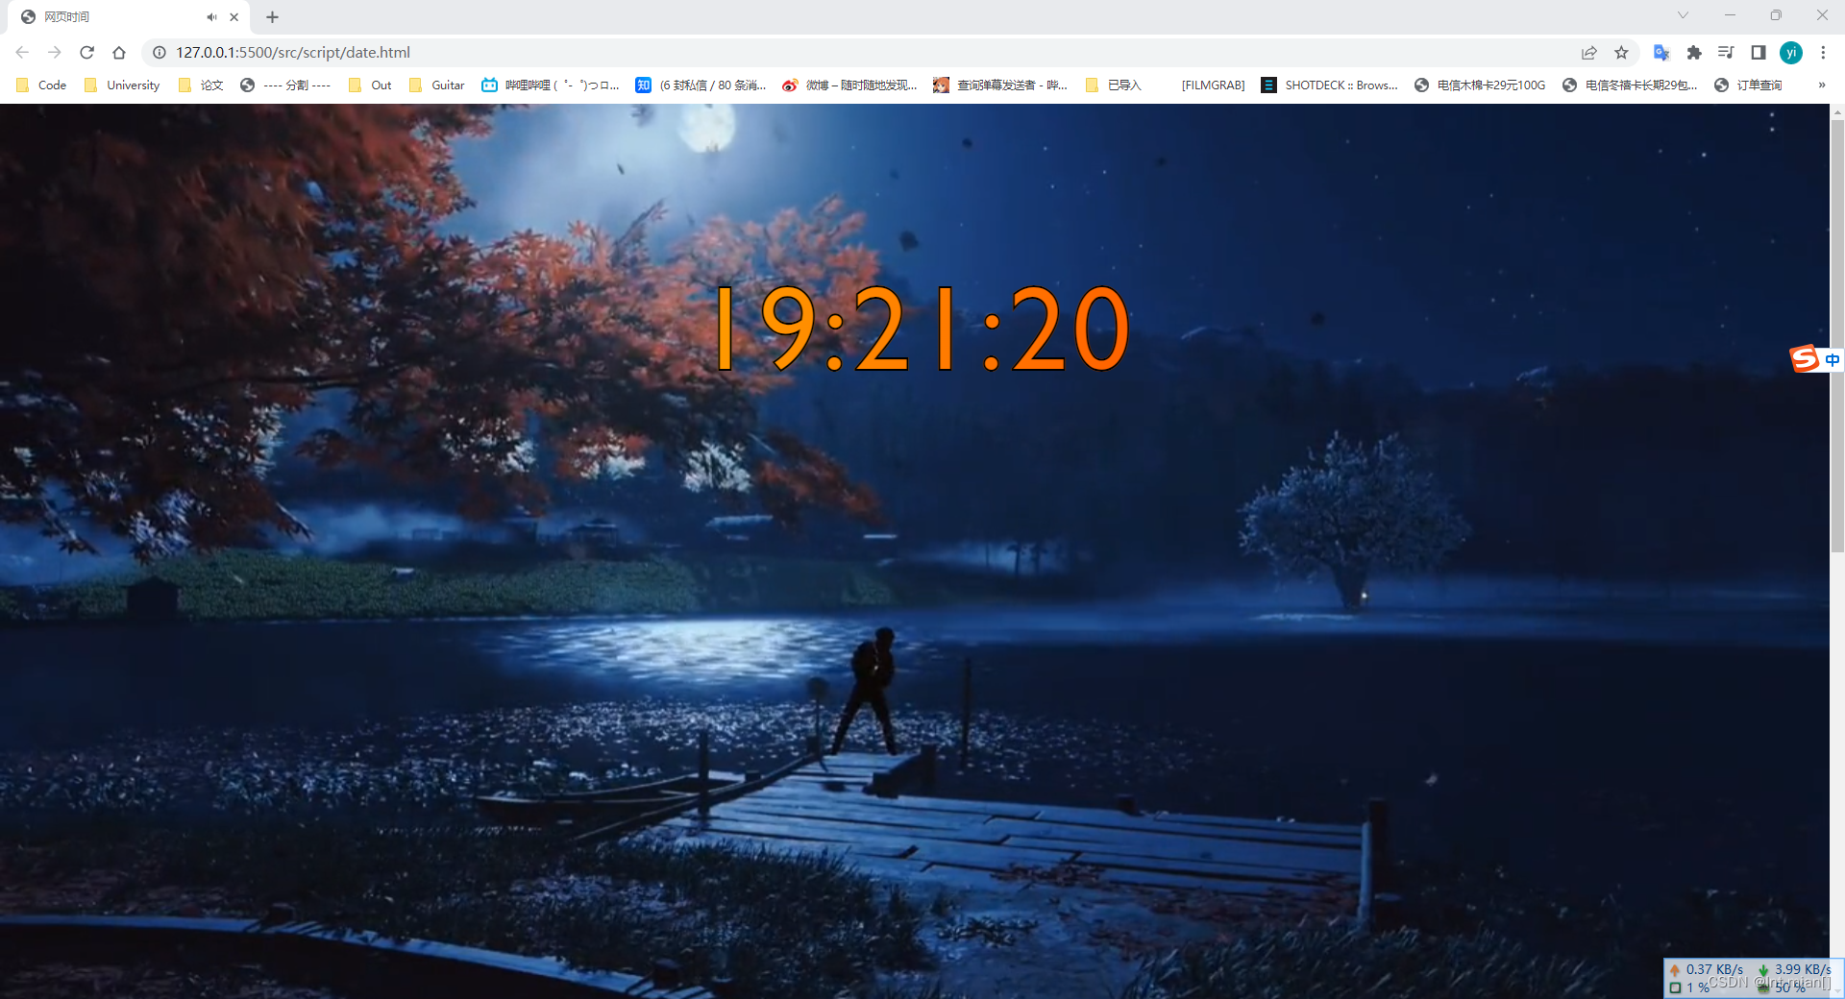This screenshot has height=999, width=1845.
Task: Select the 网页时间 tab
Action: click(x=130, y=17)
